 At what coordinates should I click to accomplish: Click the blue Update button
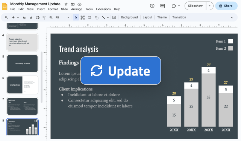tap(121, 71)
